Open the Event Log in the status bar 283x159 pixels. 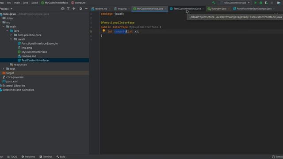click(x=277, y=157)
